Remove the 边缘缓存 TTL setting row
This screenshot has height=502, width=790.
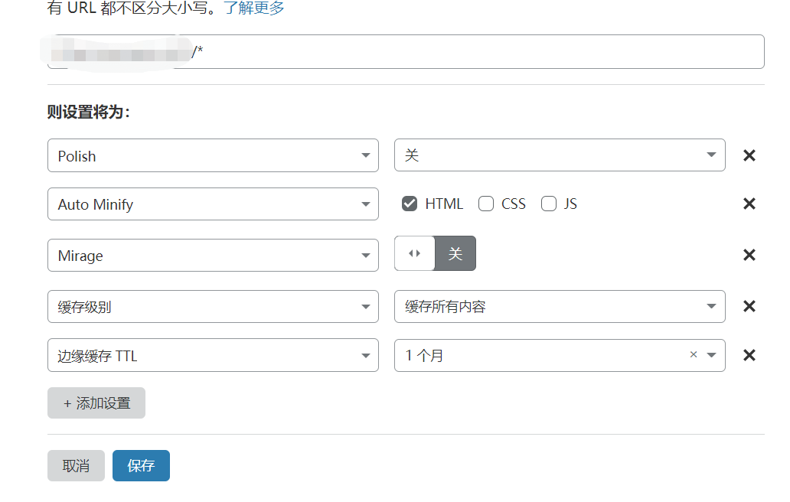click(x=749, y=355)
